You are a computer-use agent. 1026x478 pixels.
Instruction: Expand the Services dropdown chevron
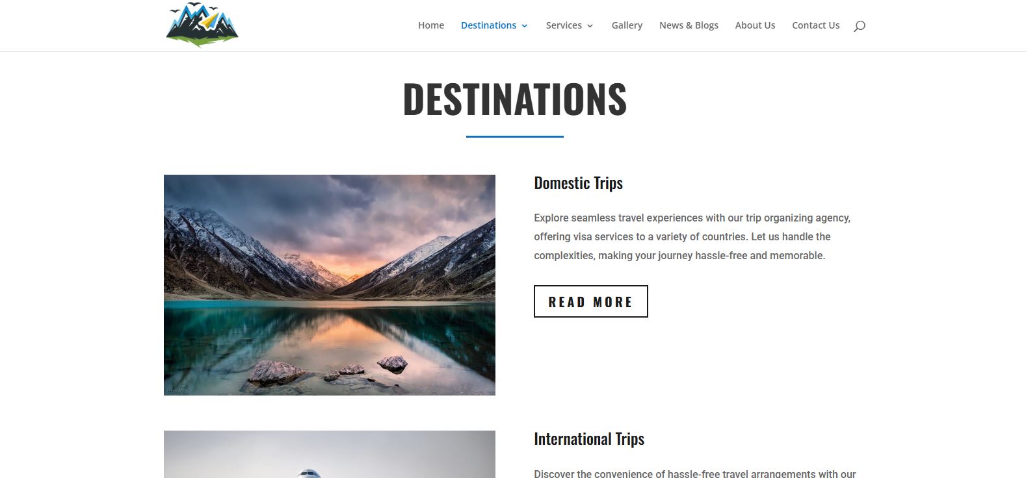click(590, 26)
